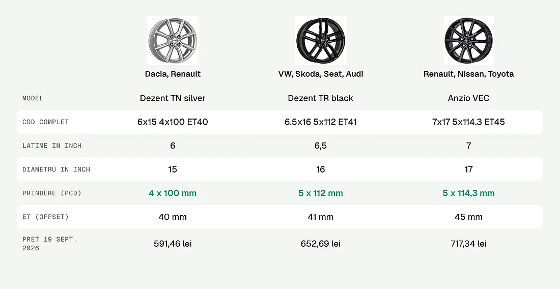The image size is (560, 289).
Task: Click the green 5 x 114,3 mm PCD value
Action: pyautogui.click(x=468, y=193)
